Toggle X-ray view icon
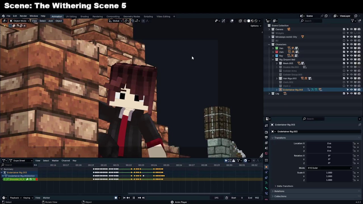The image size is (363, 204). (240, 21)
